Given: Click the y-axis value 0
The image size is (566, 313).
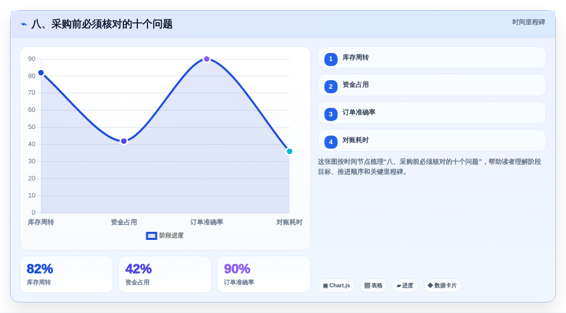Looking at the screenshot, I should click(33, 213).
